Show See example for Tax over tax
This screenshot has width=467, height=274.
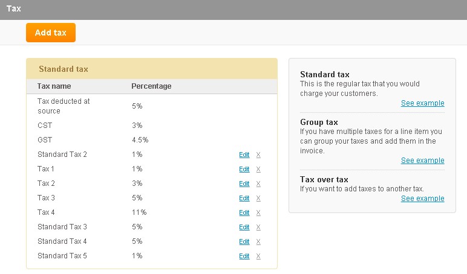(423, 199)
